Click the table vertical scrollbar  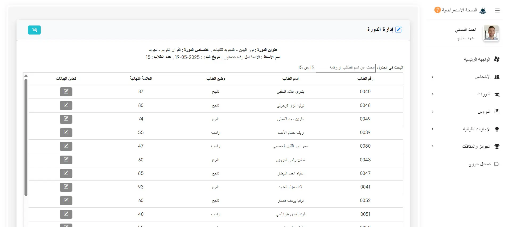26,137
